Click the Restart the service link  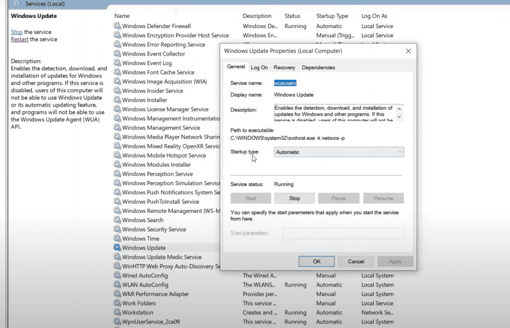point(19,39)
